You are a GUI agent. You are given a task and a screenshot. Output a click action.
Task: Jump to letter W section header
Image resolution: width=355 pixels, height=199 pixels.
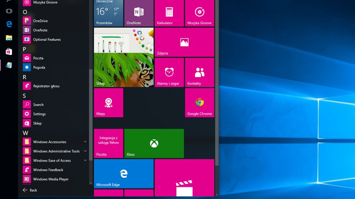[x=25, y=133]
